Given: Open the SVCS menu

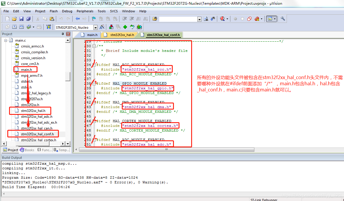Looking at the screenshot, I should [x=114, y=11].
